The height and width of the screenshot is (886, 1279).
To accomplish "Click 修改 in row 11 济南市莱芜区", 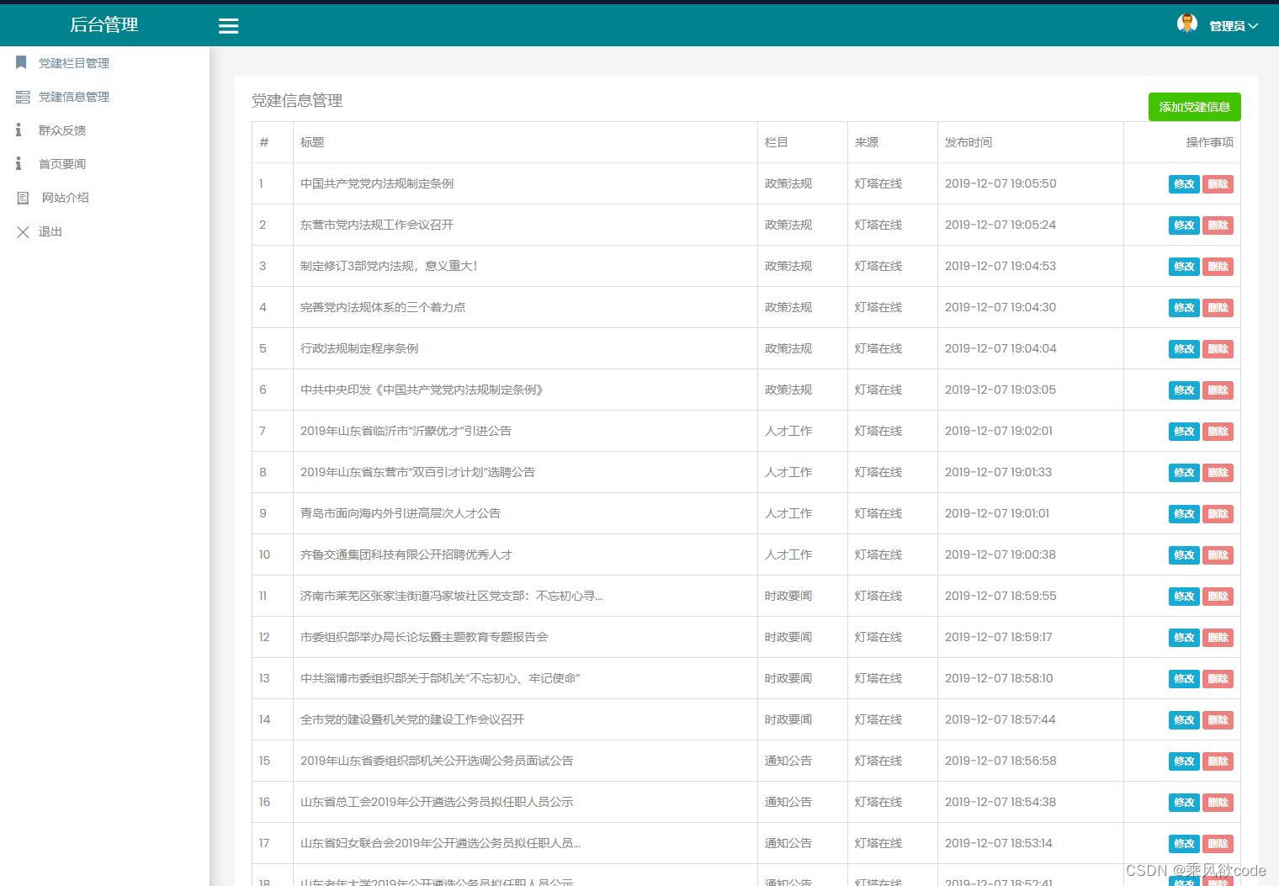I will click(1184, 597).
